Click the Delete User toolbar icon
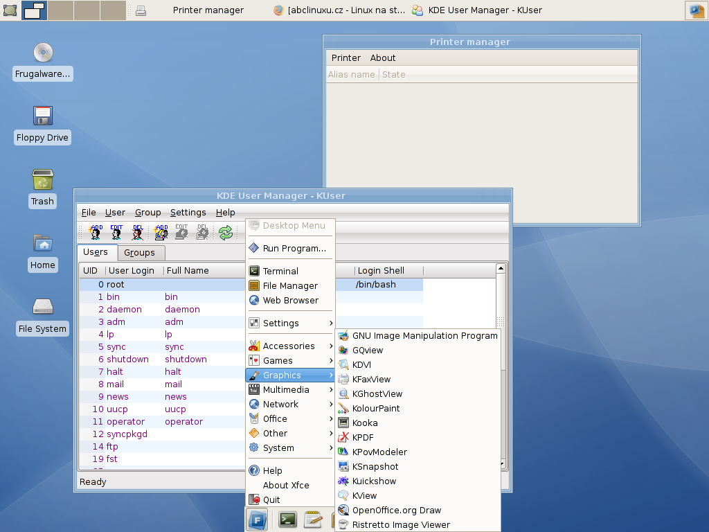This screenshot has height=532, width=709. tap(137, 233)
